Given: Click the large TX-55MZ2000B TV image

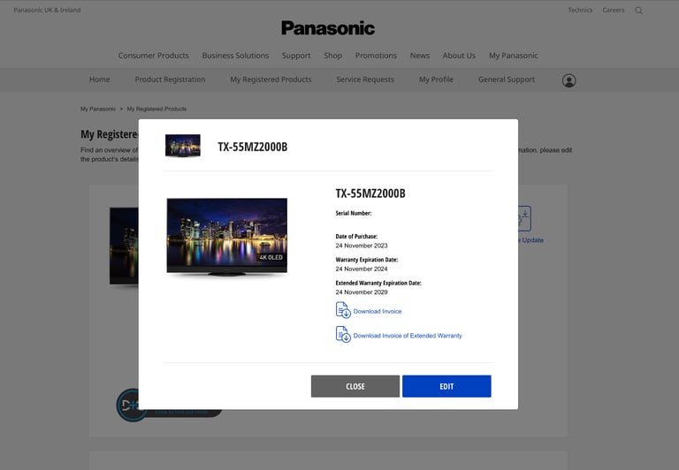Looking at the screenshot, I should pos(227,237).
